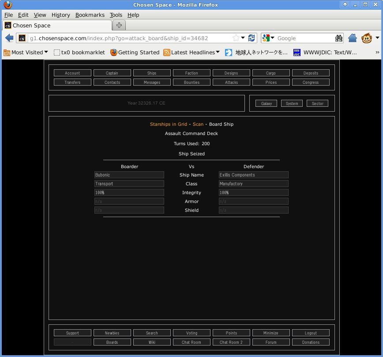This screenshot has width=383, height=357.
Task: Click the Galaxy navigation button
Action: click(266, 103)
